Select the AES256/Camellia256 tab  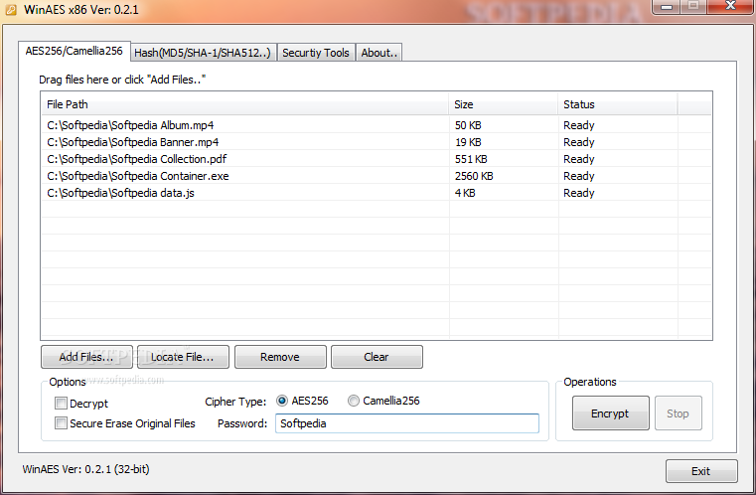[74, 51]
